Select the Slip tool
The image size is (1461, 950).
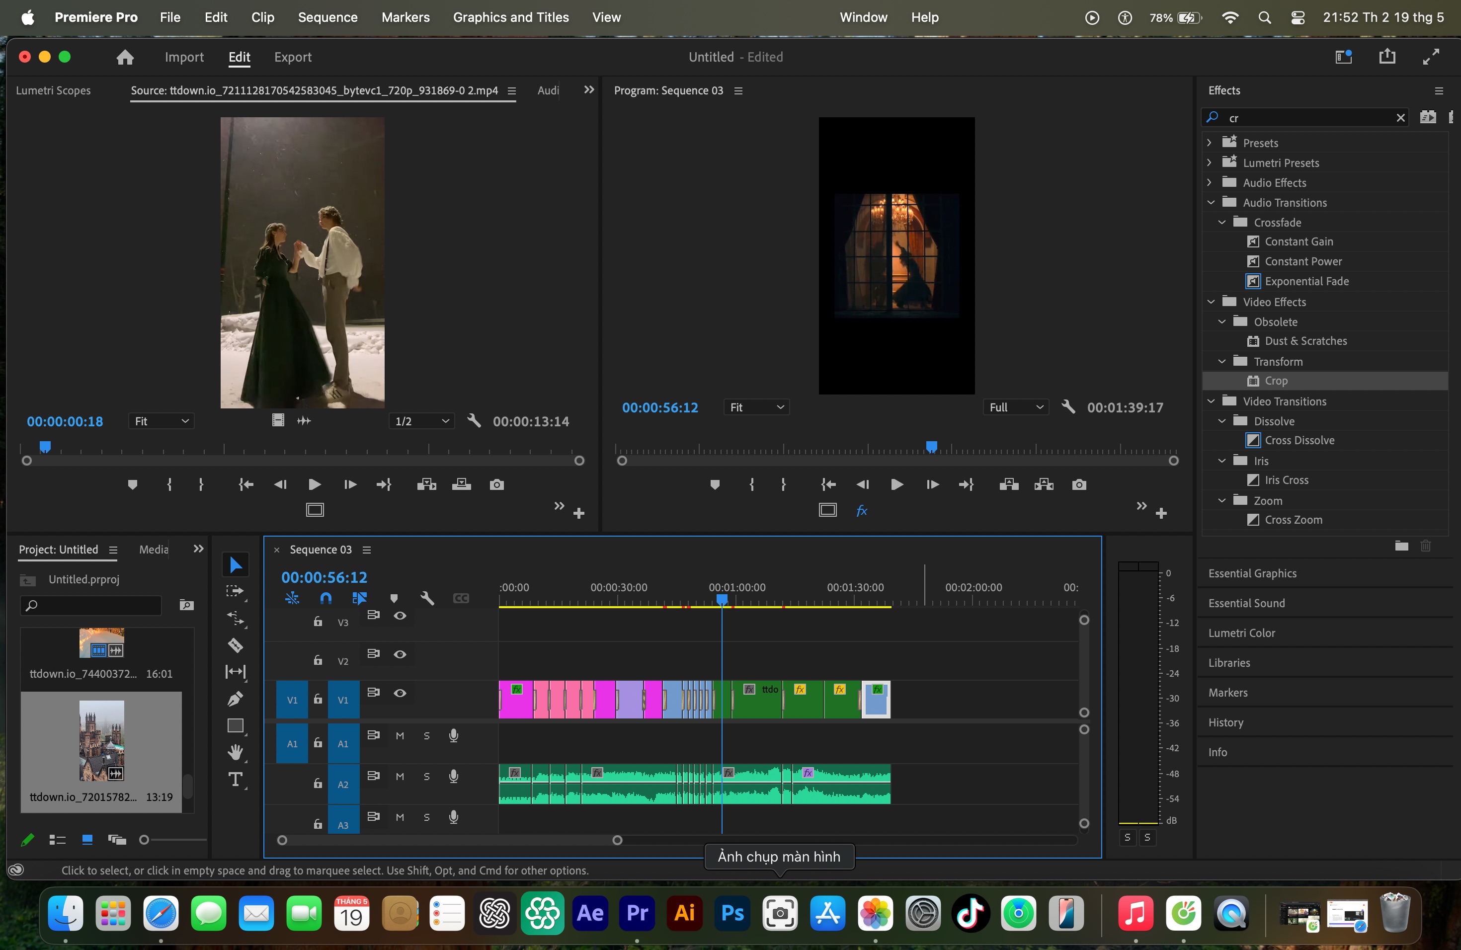tap(236, 672)
